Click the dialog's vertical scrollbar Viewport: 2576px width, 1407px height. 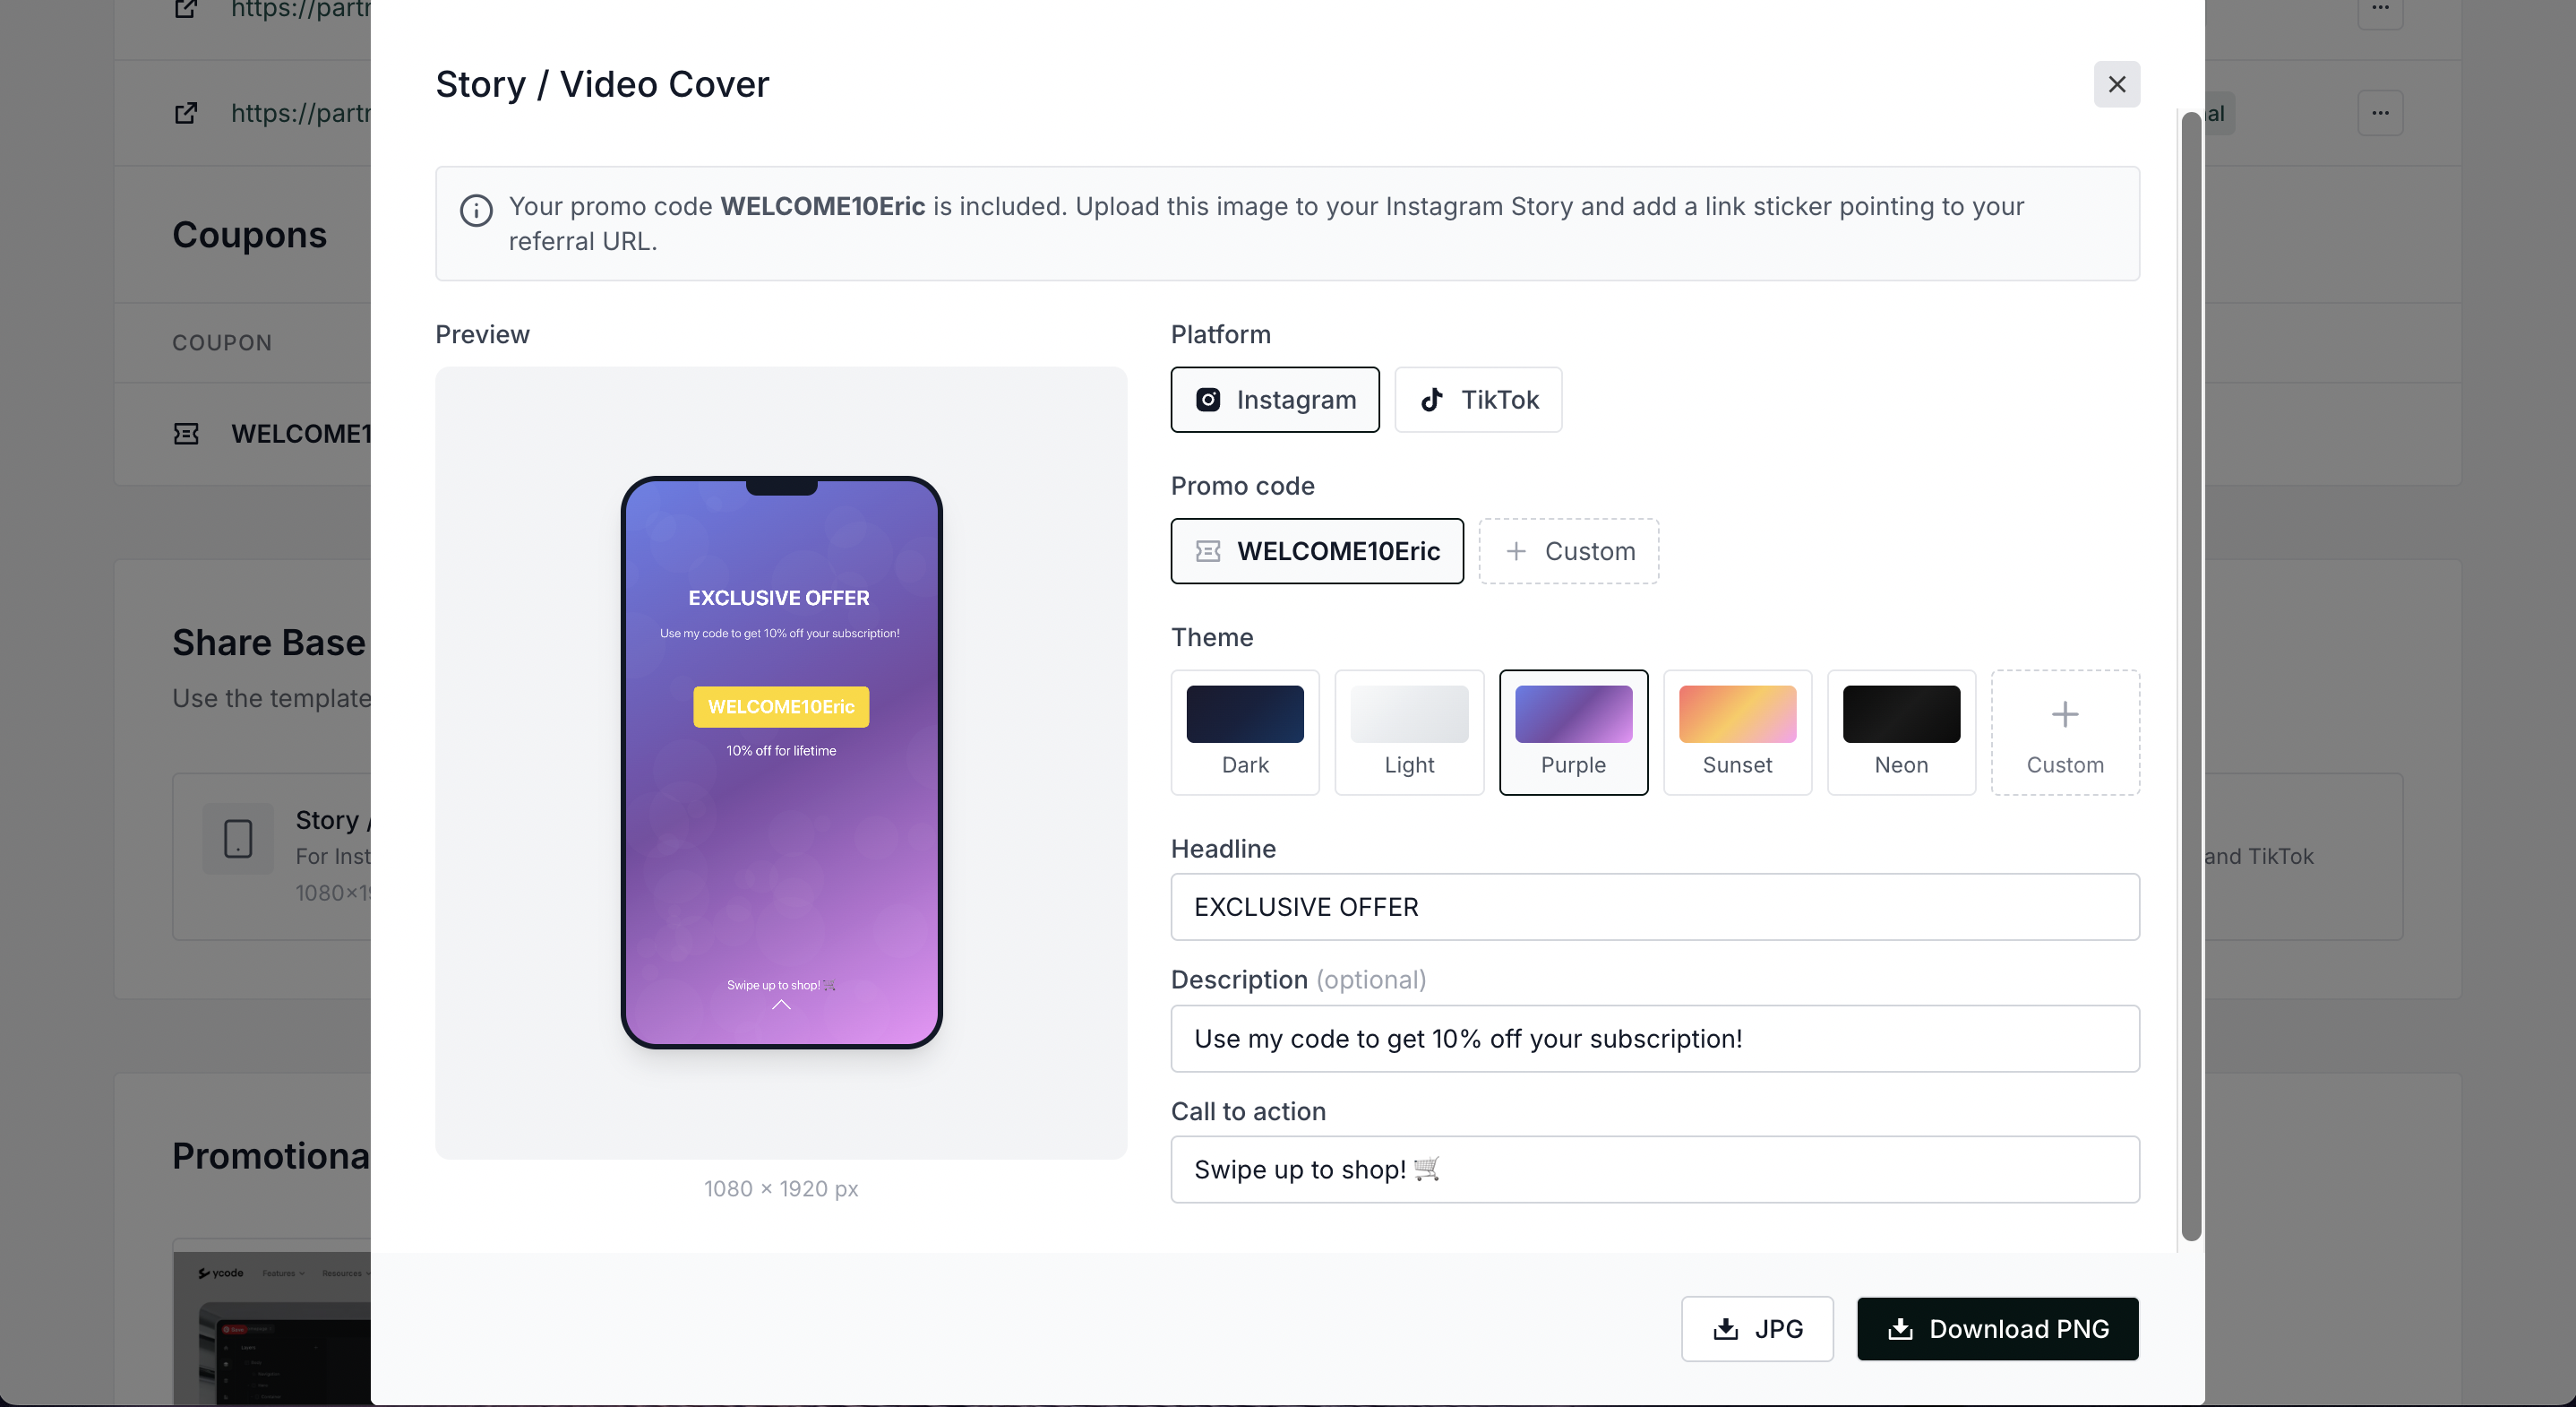pos(2189,676)
